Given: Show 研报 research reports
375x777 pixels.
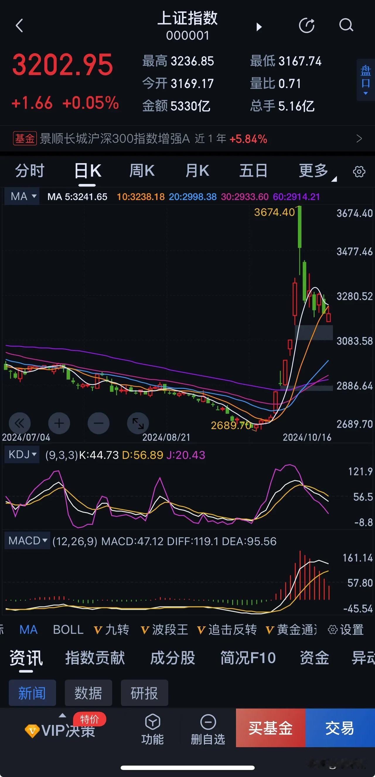Looking at the screenshot, I should pos(144,693).
